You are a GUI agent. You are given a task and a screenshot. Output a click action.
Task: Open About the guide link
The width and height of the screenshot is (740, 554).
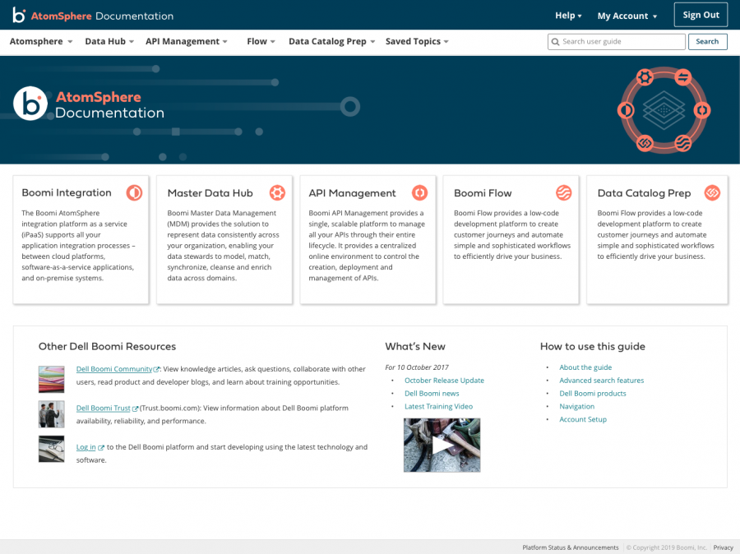coord(585,367)
